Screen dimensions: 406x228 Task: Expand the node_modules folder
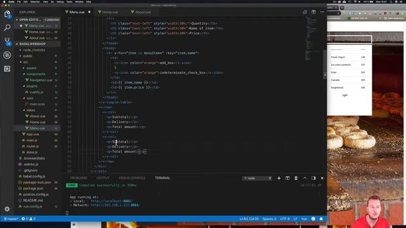click(x=34, y=50)
